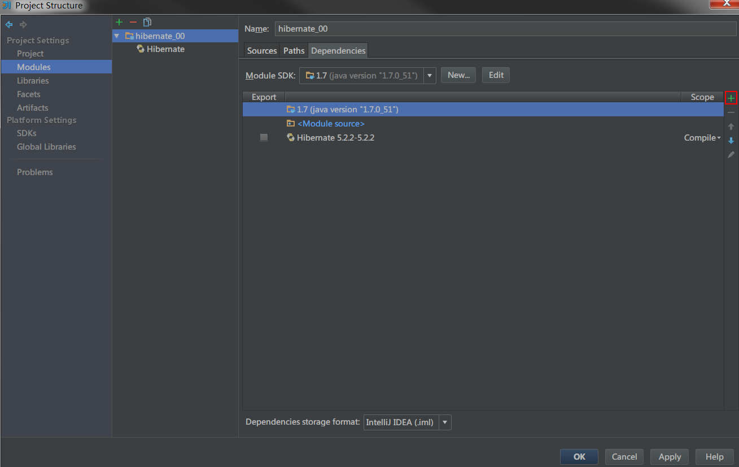The width and height of the screenshot is (739, 467).
Task: Confirm with the OK button
Action: [579, 457]
